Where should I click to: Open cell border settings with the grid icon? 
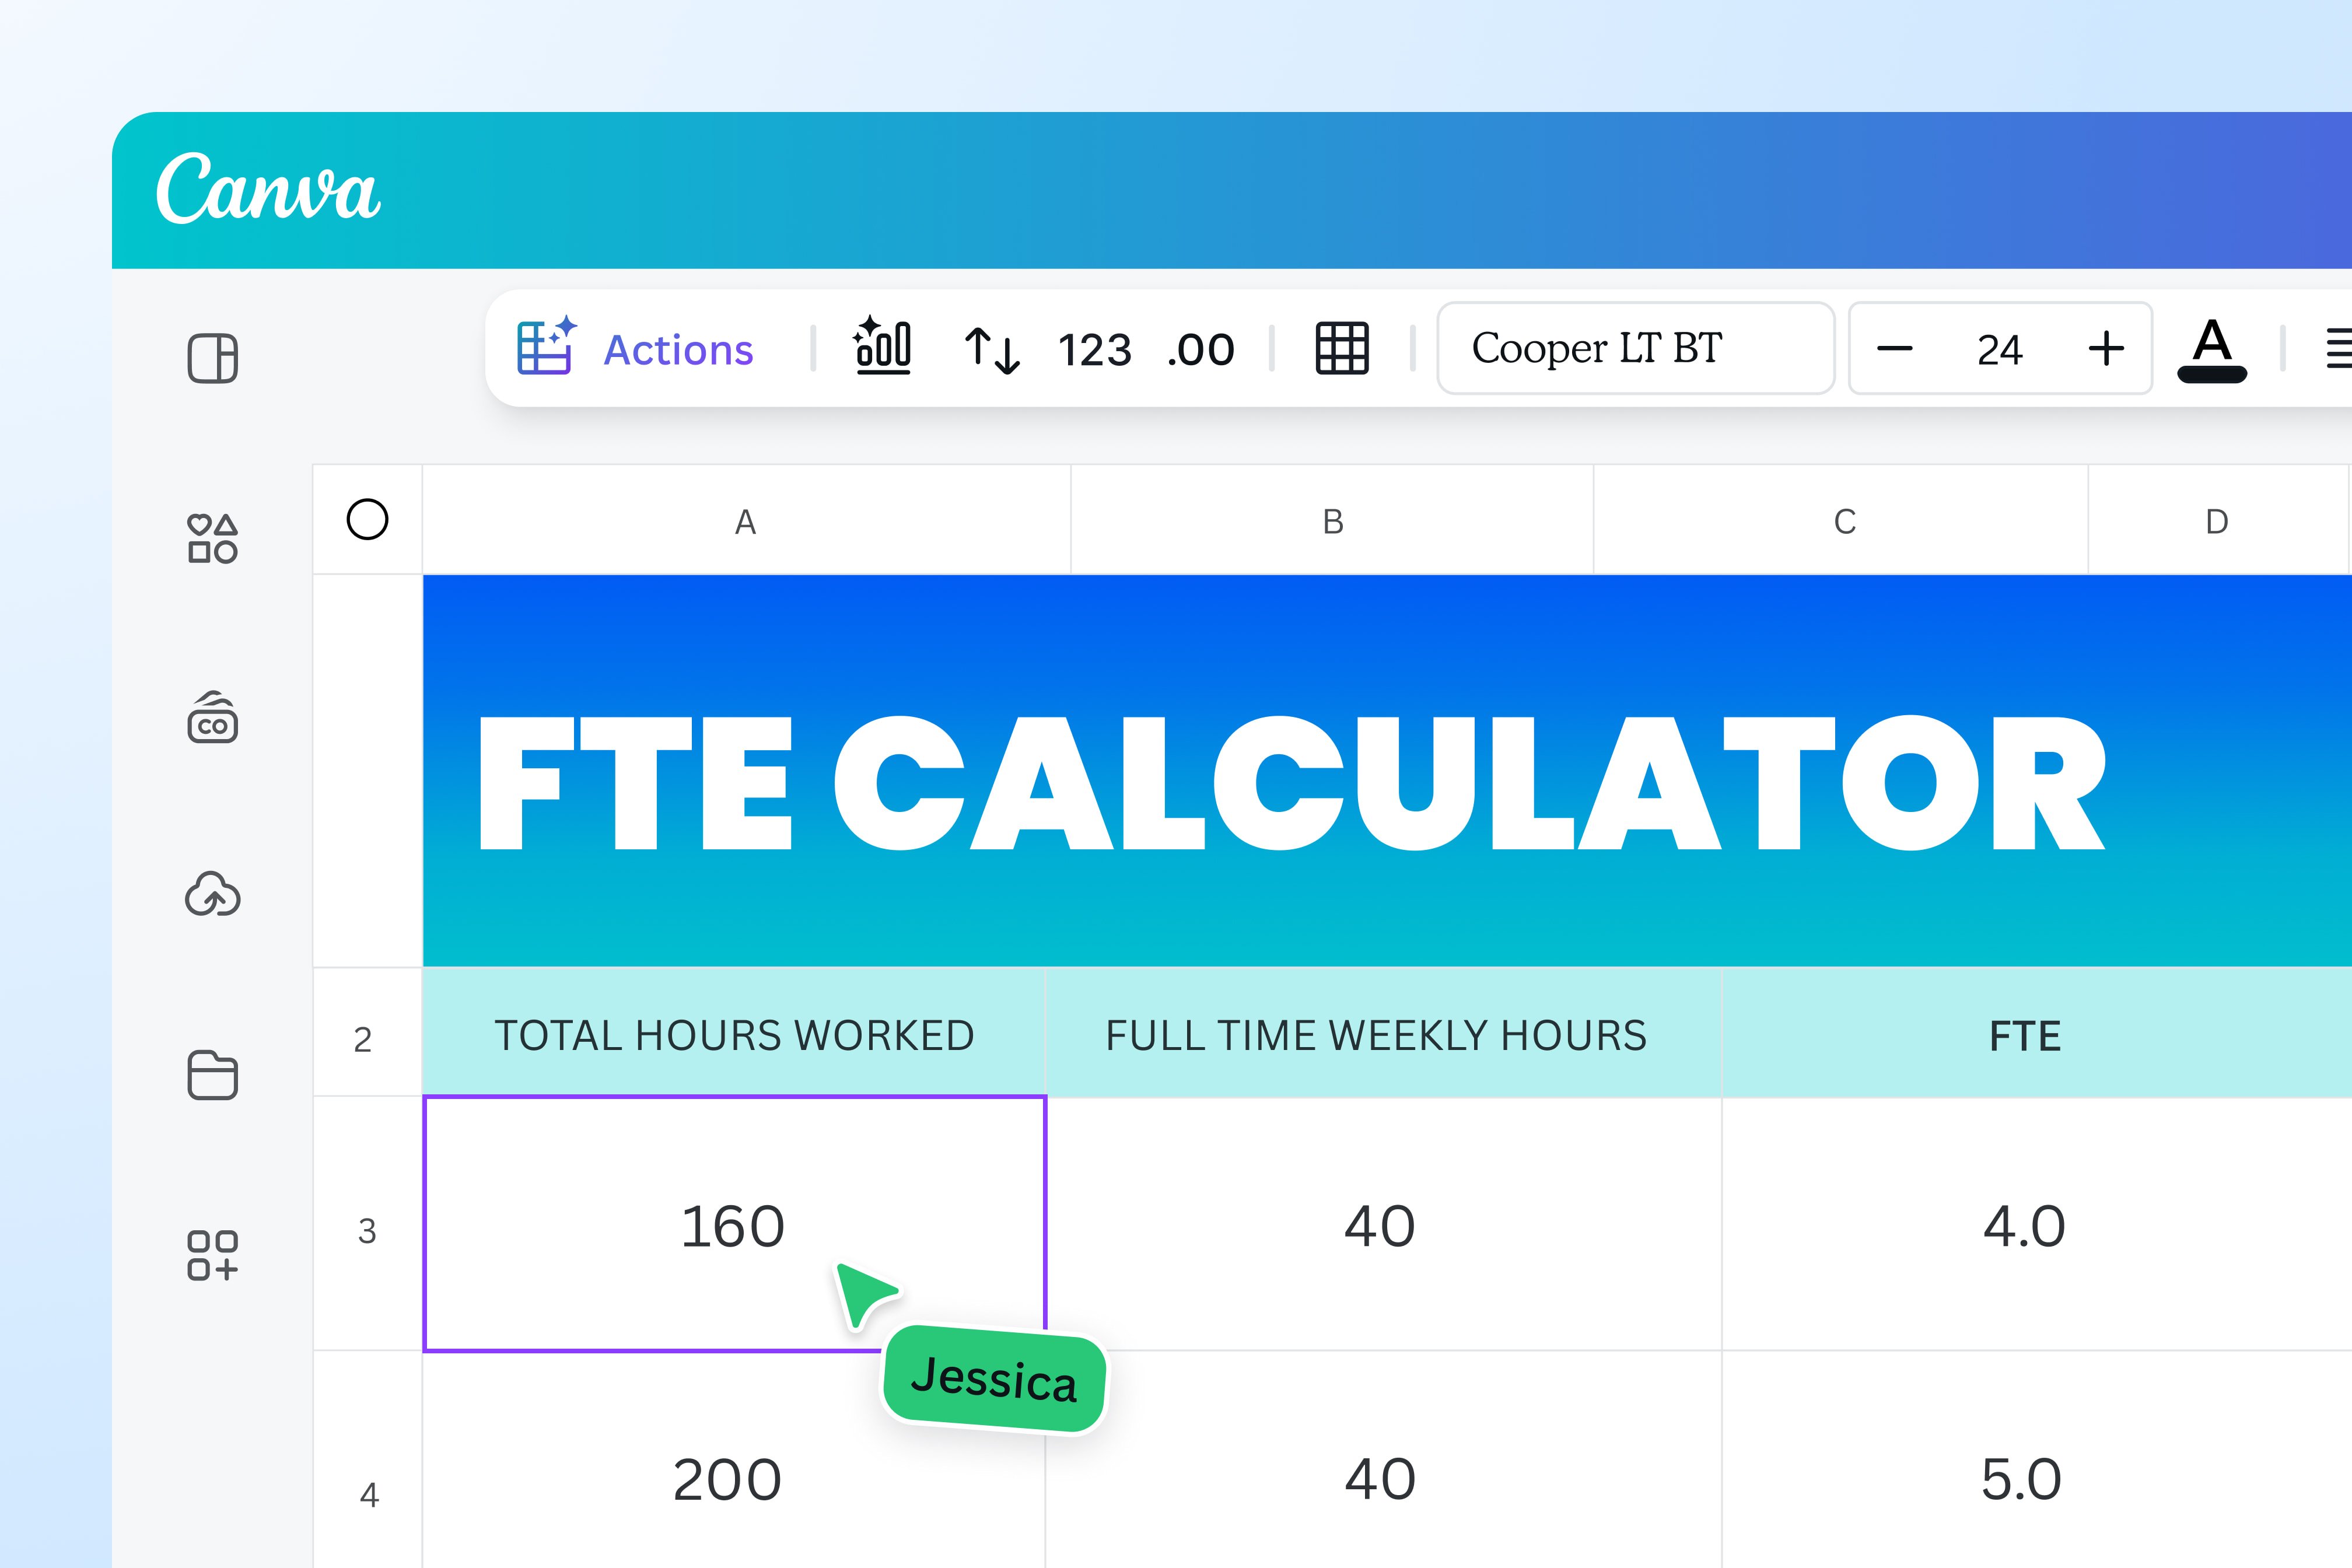coord(1342,349)
